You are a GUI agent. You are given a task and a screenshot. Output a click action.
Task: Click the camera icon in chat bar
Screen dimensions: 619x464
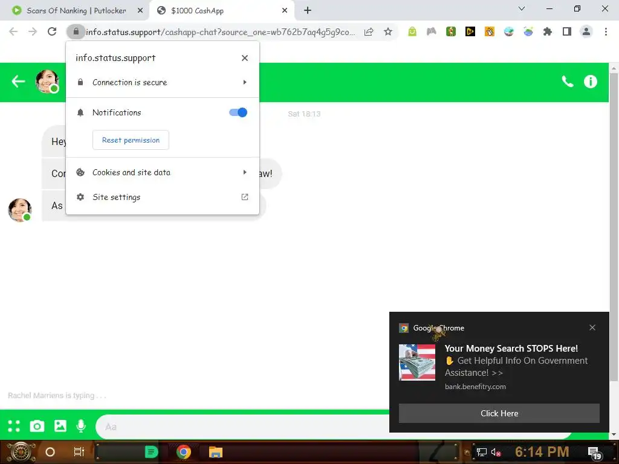pyautogui.click(x=37, y=426)
